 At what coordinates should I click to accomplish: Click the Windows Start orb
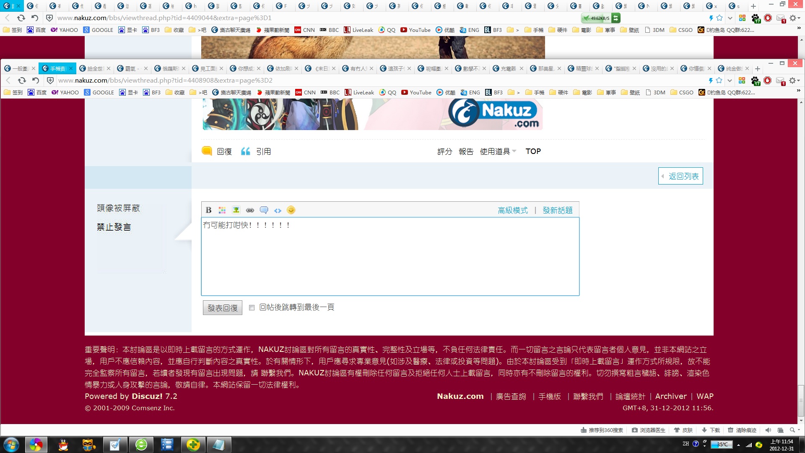[11, 445]
